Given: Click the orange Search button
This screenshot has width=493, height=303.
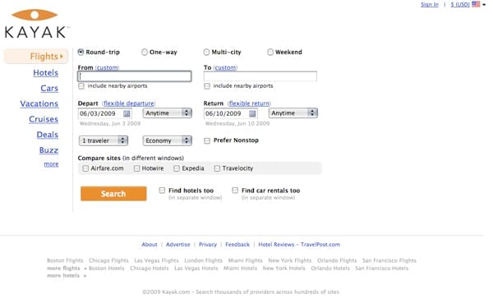Looking at the screenshot, I should tap(113, 194).
